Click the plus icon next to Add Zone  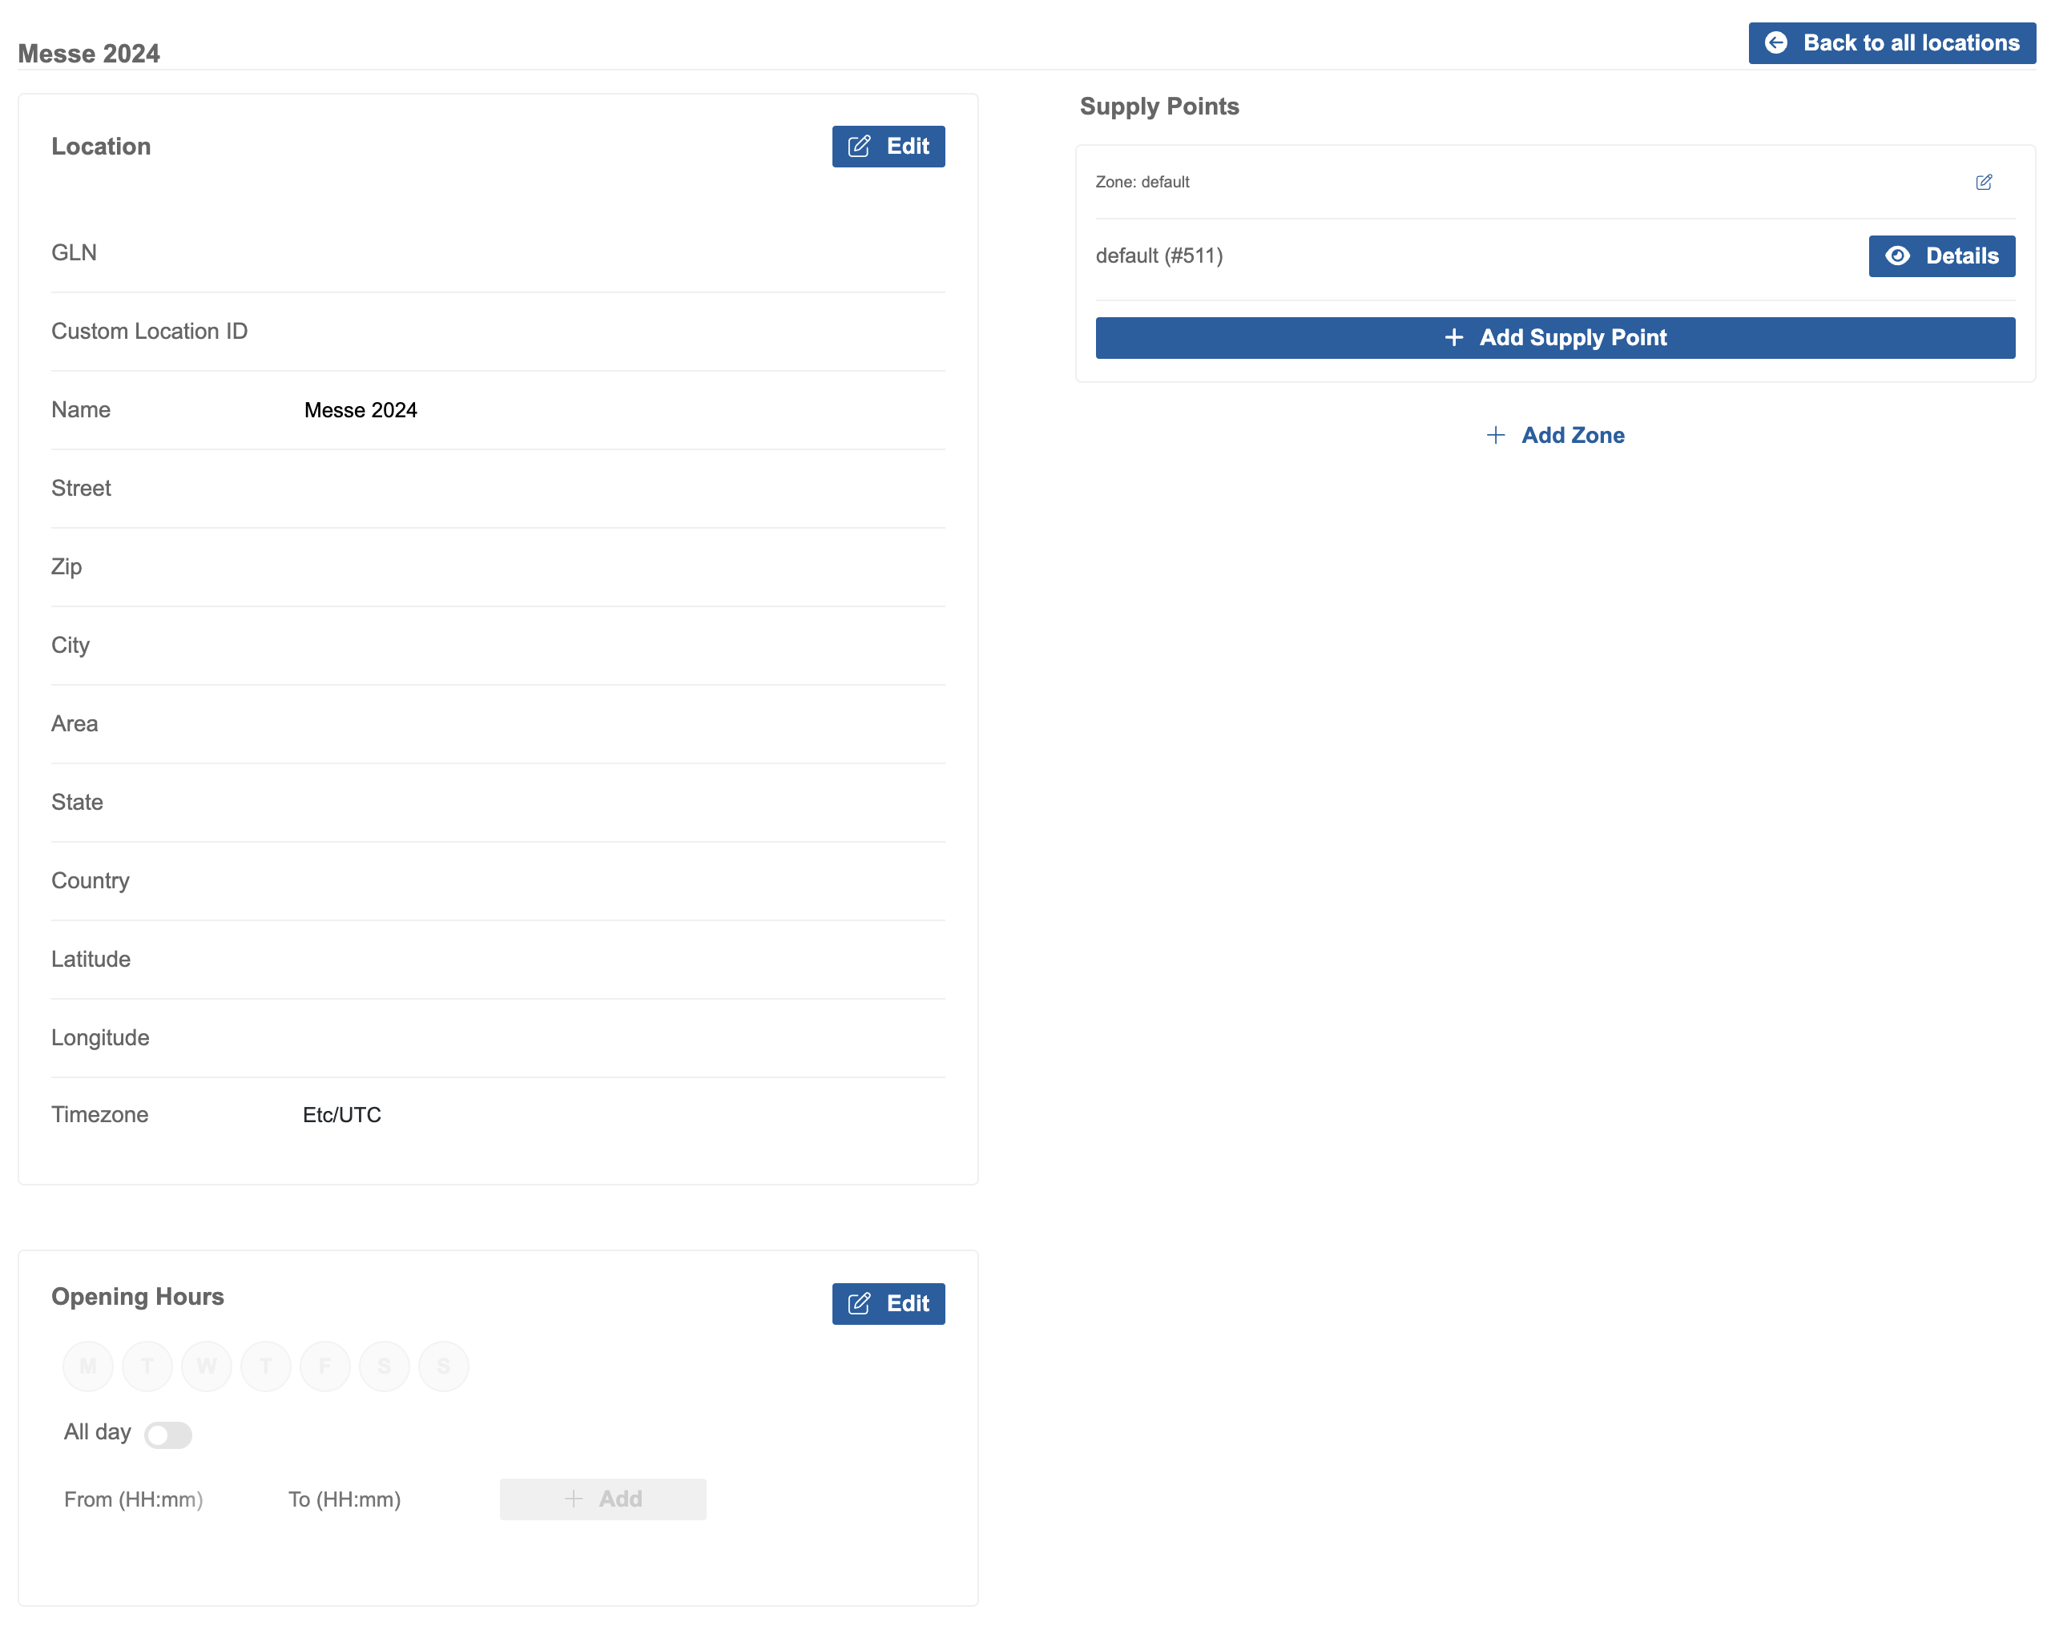click(x=1496, y=435)
